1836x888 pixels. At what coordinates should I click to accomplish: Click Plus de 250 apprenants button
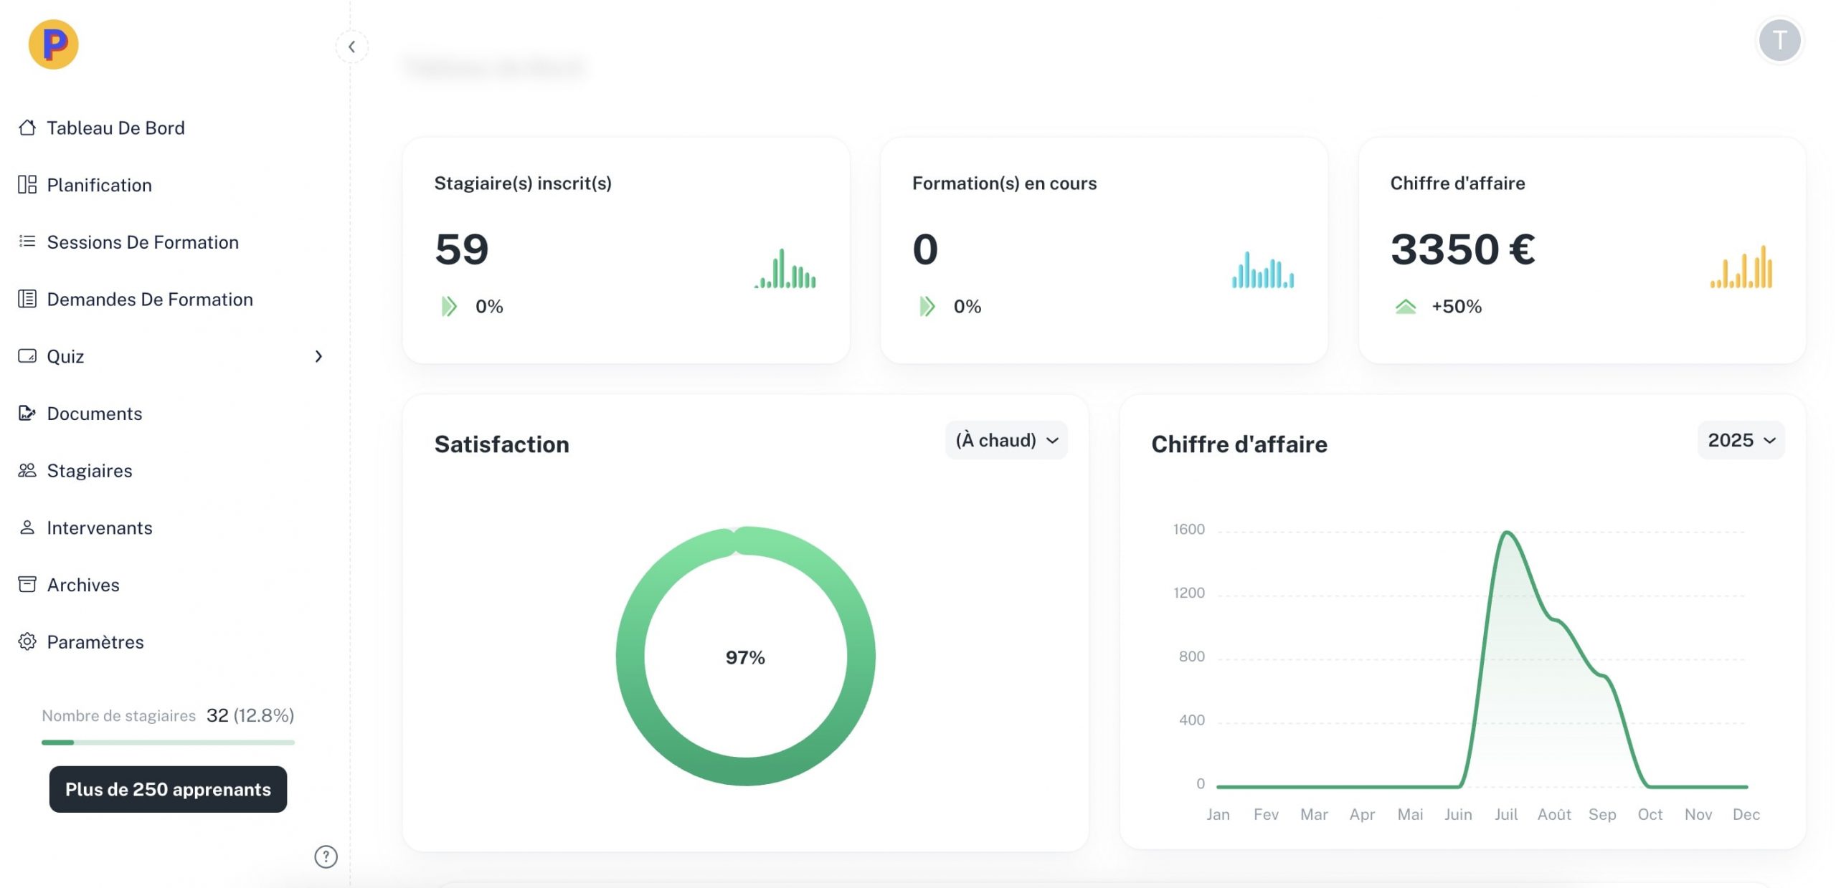tap(168, 789)
